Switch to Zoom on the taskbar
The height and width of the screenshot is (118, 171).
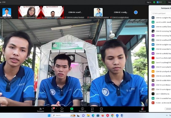(117, 116)
